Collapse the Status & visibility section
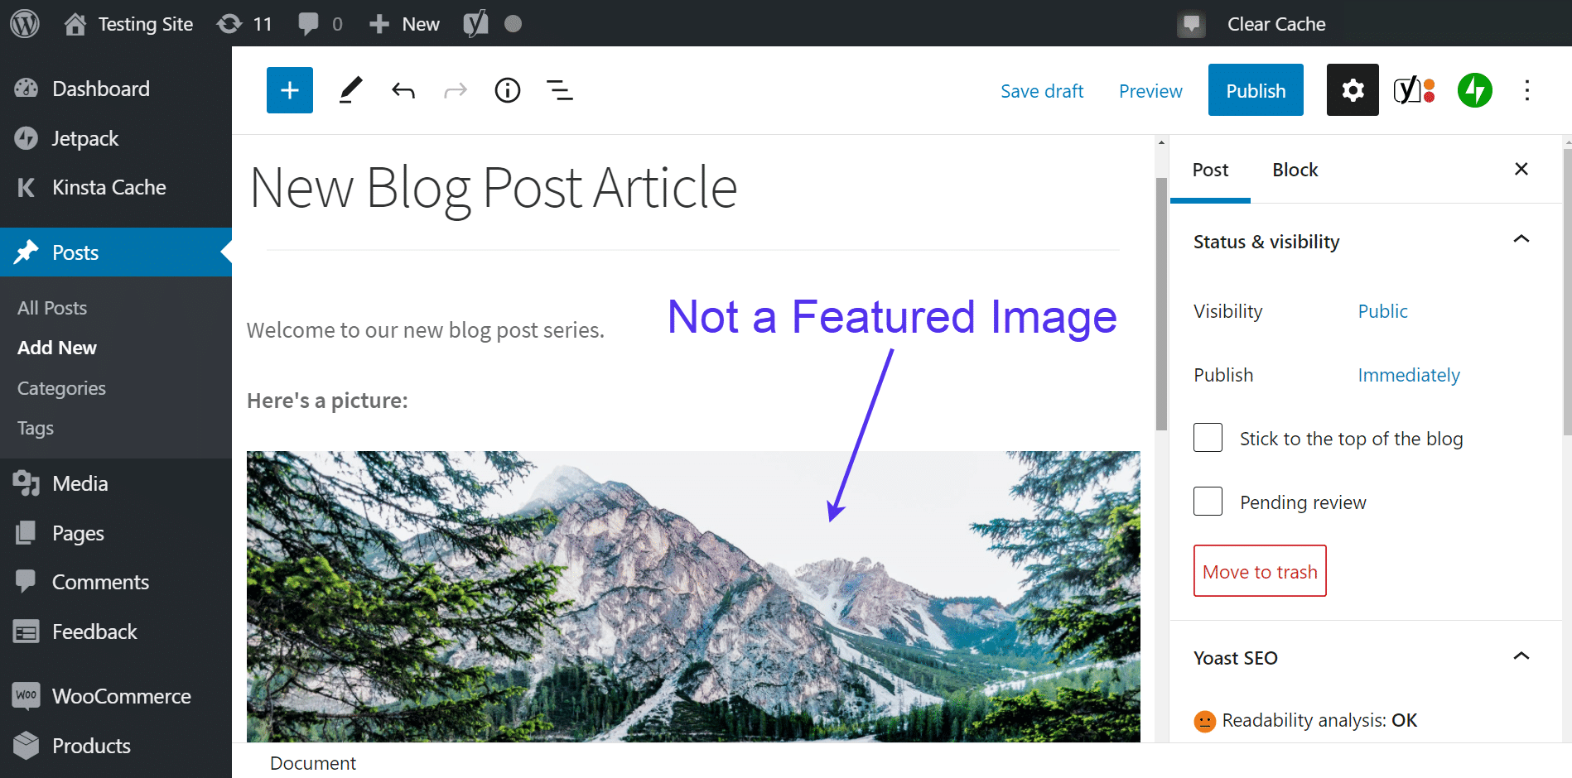This screenshot has width=1572, height=778. [x=1521, y=239]
